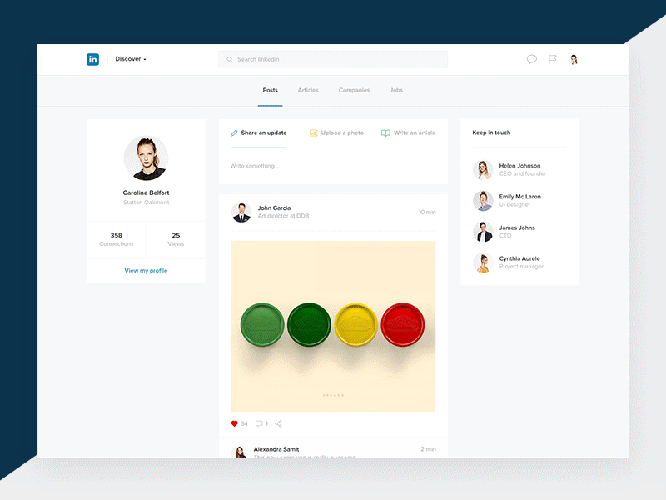Open Cynthia Aurele's profile name
Image resolution: width=666 pixels, height=500 pixels.
click(x=519, y=258)
